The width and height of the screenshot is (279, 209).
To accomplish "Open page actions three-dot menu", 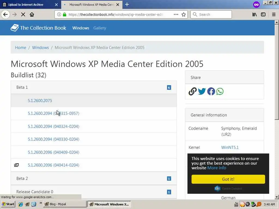I will tap(176, 14).
